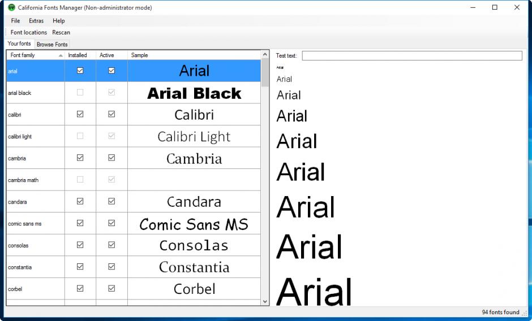This screenshot has height=321, width=532.
Task: Click into the Test text input field
Action: point(412,55)
